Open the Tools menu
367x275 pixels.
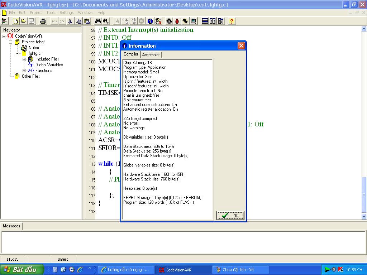(51, 13)
